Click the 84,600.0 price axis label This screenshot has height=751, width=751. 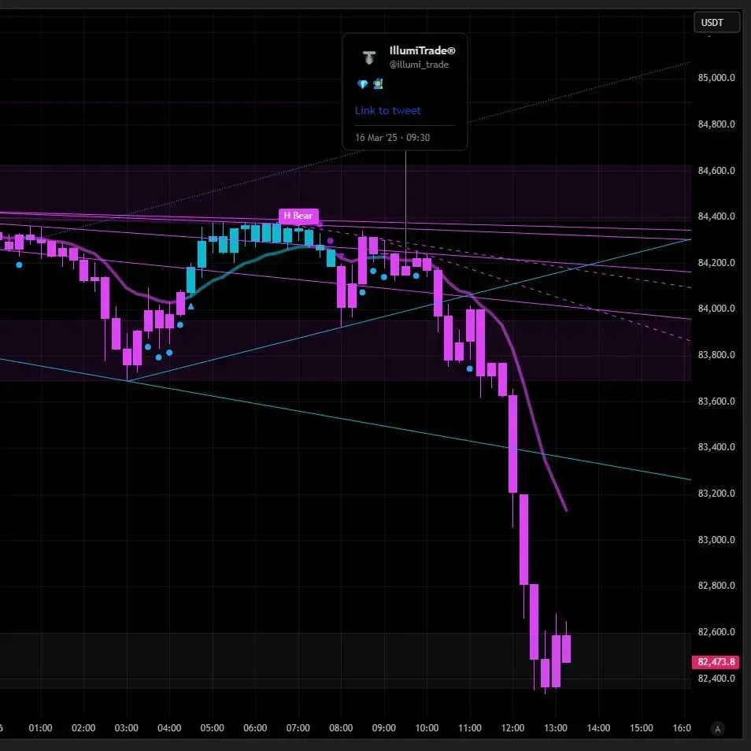coord(716,171)
